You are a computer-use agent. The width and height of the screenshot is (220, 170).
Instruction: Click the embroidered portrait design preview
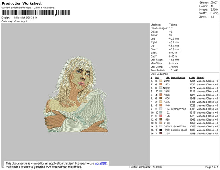point(76,94)
